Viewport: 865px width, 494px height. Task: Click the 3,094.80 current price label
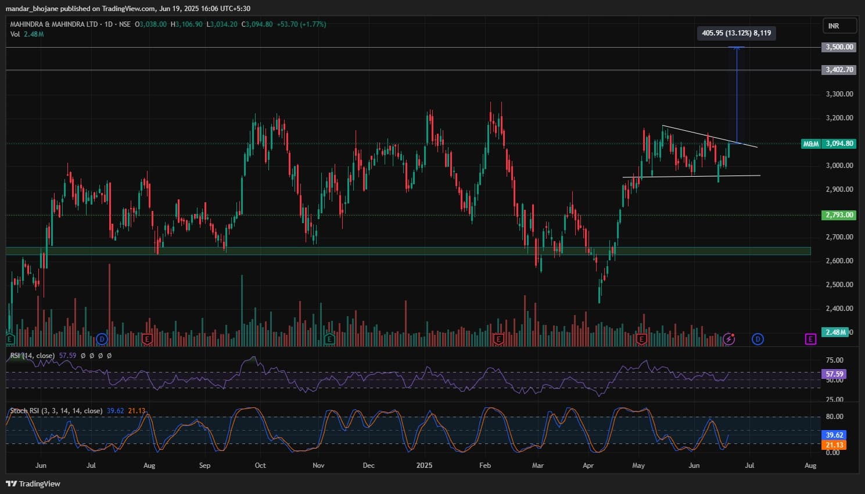coord(839,144)
